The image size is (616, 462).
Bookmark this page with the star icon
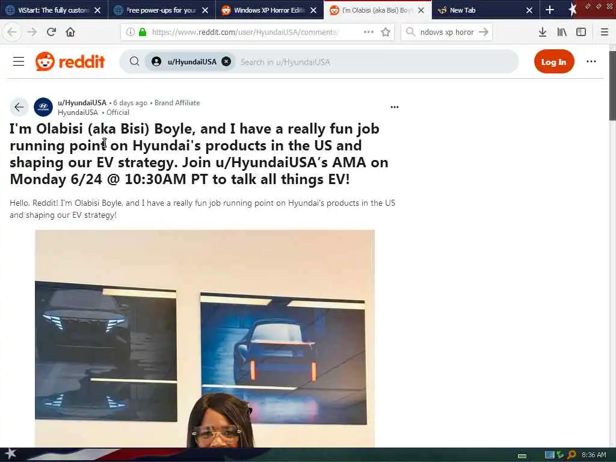point(386,32)
